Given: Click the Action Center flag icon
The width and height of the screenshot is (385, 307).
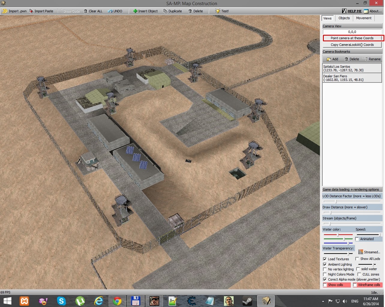Looking at the screenshot, I should coord(330,301).
